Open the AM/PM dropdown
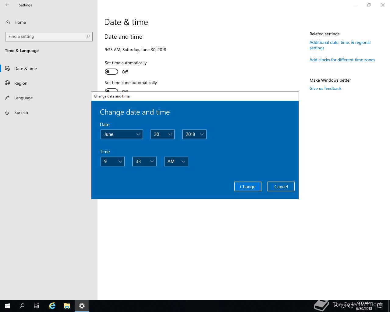Image resolution: width=390 pixels, height=312 pixels. click(176, 161)
